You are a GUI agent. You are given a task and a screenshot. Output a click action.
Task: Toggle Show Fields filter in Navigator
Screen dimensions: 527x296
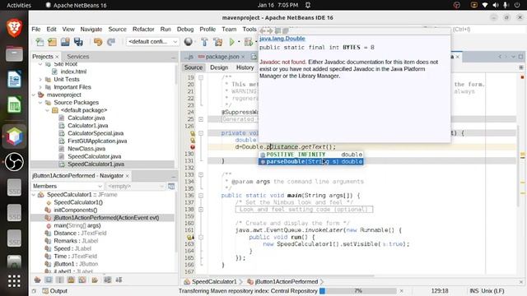[x=49, y=280]
